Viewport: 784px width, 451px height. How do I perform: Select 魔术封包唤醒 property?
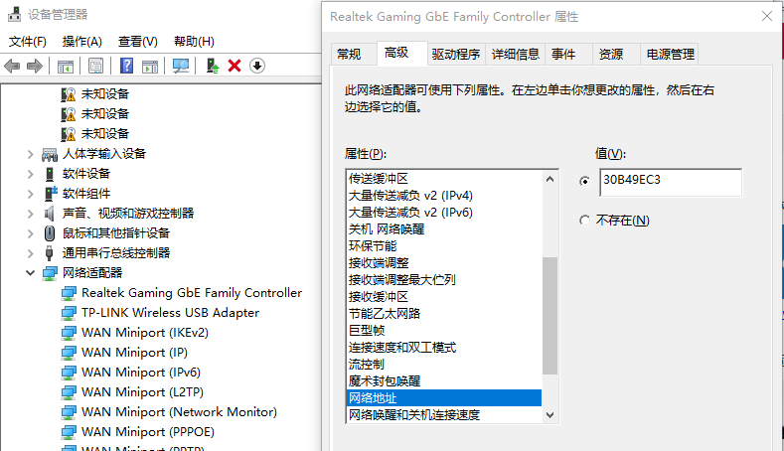click(x=385, y=381)
